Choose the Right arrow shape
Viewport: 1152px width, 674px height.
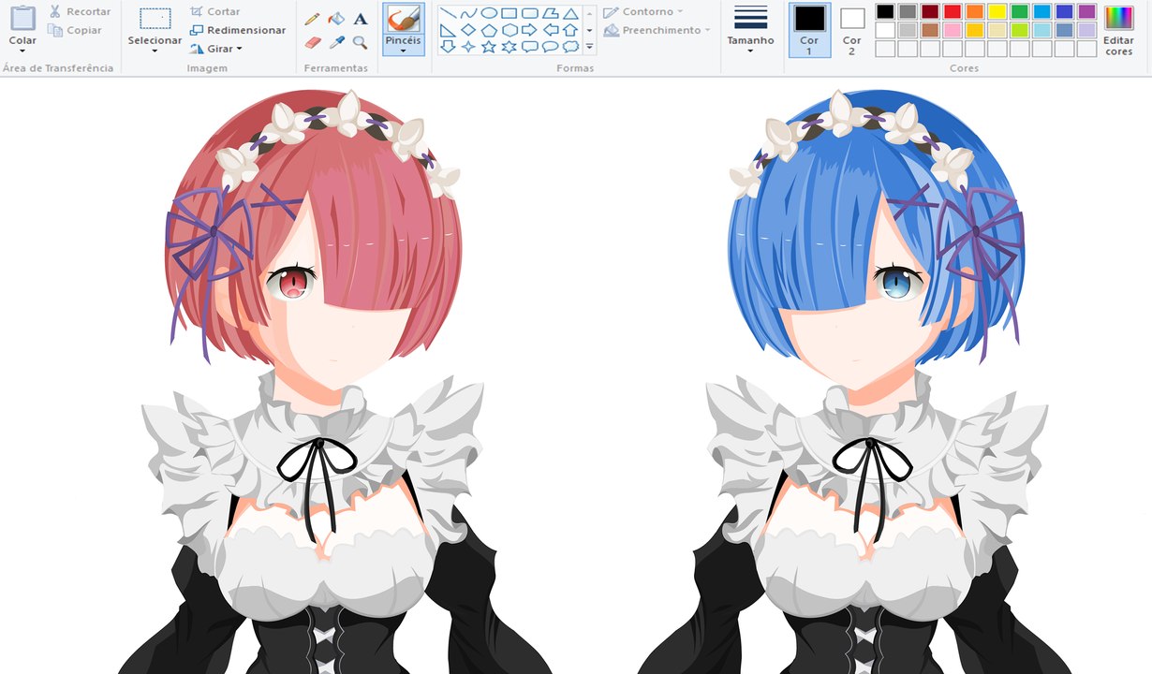529,30
